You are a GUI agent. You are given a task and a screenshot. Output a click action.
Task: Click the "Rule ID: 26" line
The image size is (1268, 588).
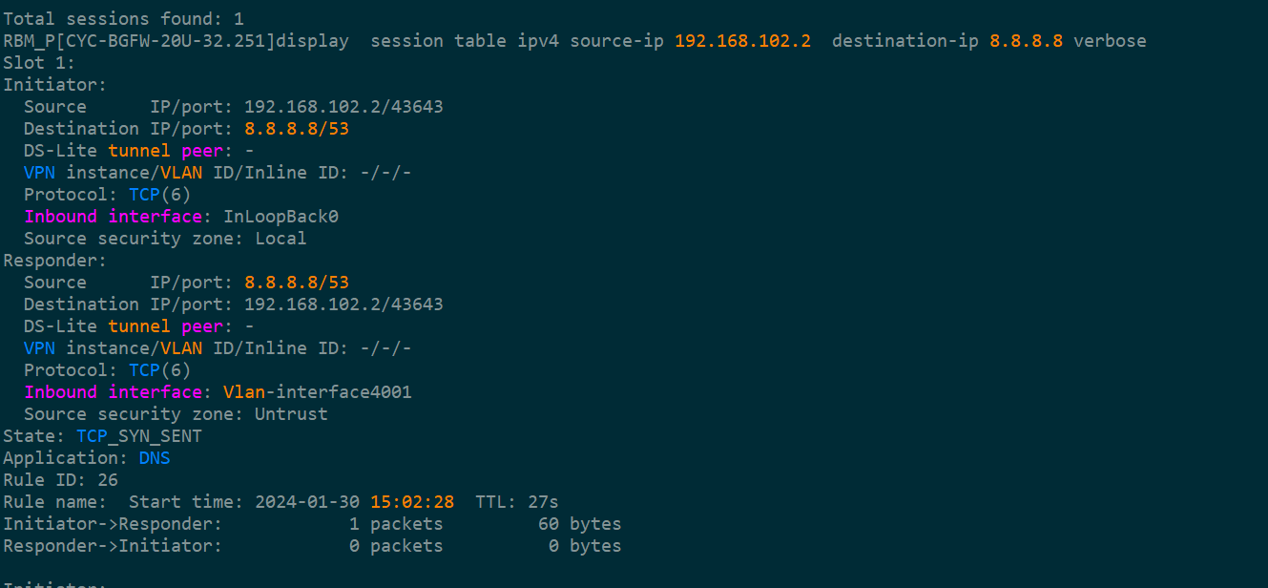(x=60, y=480)
